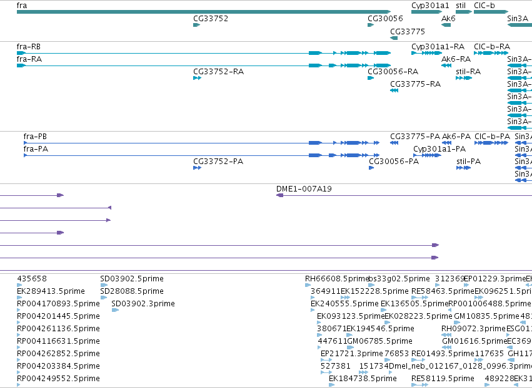Click the EK194546.5prime EST label
Screen dimensions: 532x388
click(x=380, y=329)
